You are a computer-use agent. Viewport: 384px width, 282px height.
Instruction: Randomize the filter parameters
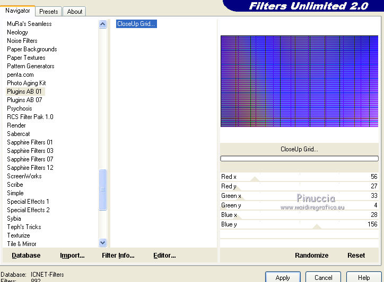point(311,256)
